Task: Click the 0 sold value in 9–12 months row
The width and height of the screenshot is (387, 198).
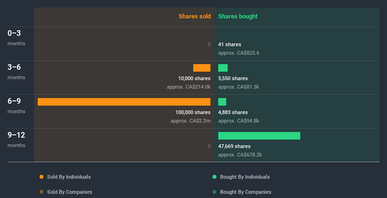Action: [x=209, y=146]
